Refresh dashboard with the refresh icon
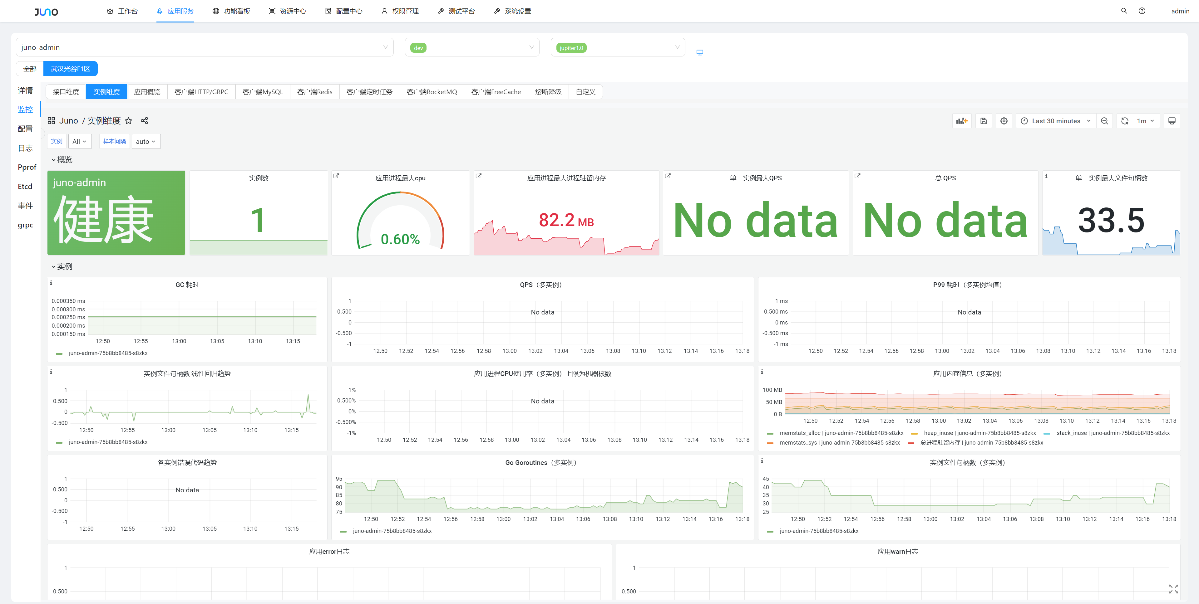Screen dimensions: 1199x604 (x=1124, y=121)
